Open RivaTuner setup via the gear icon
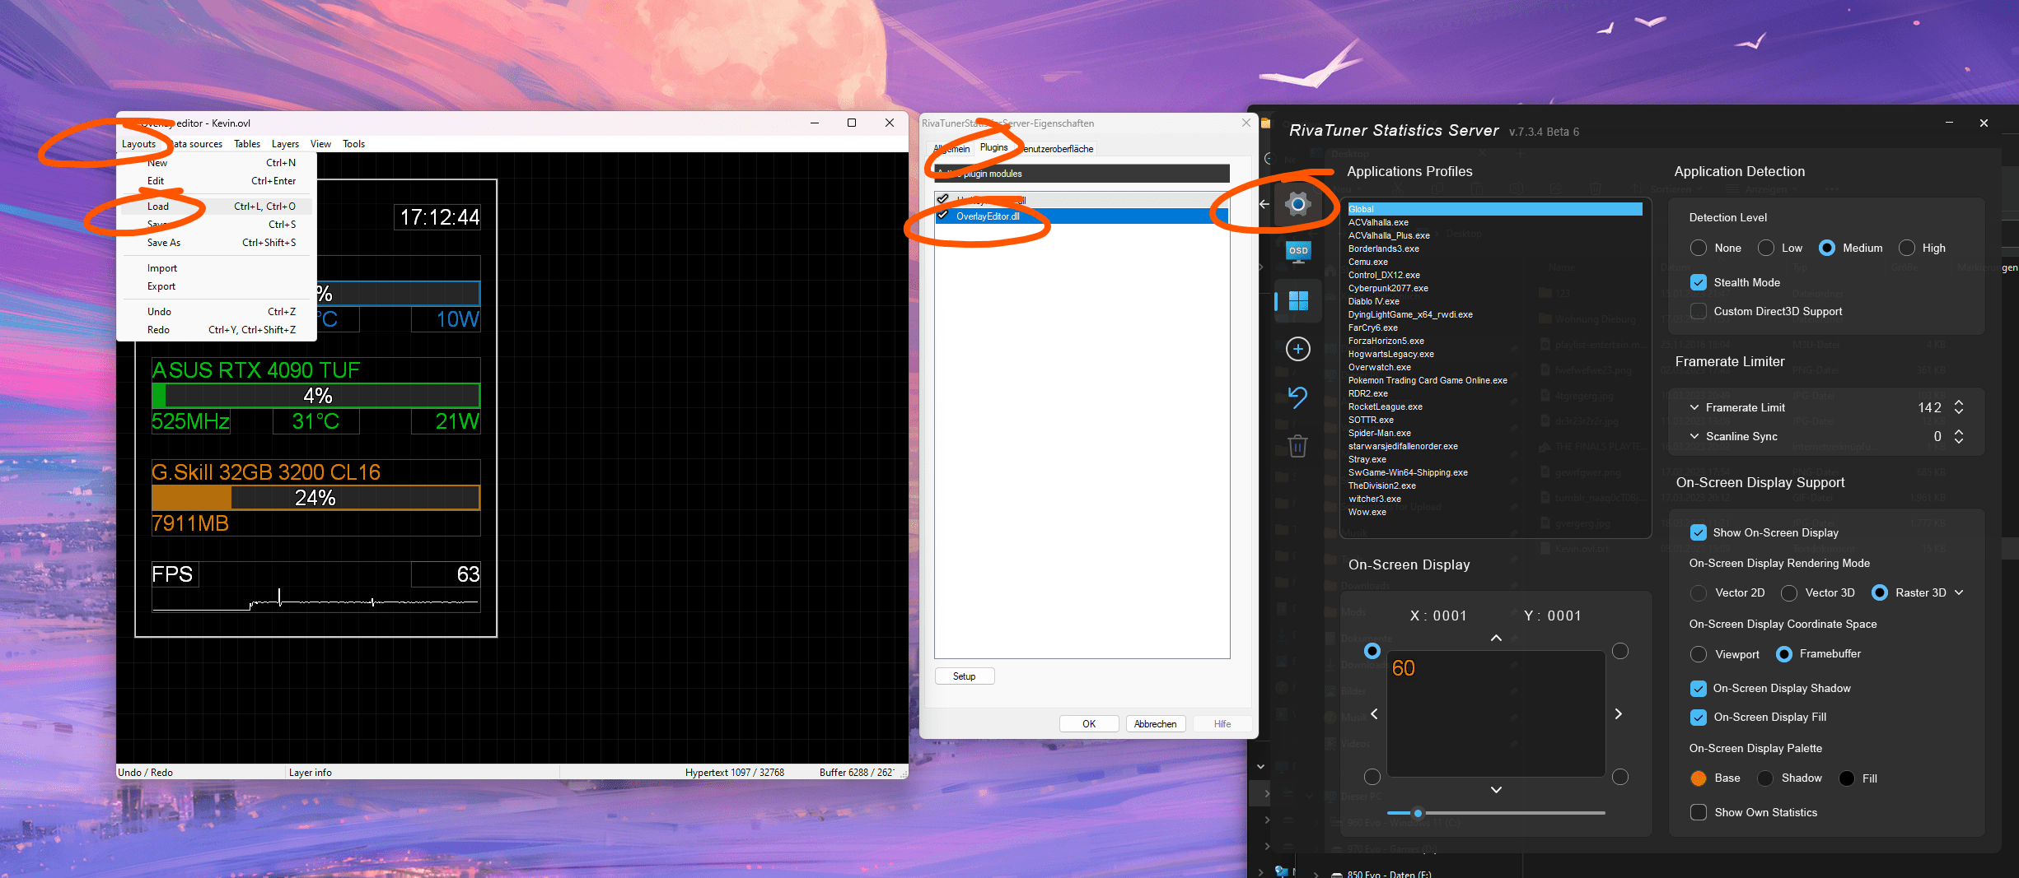 (x=1297, y=203)
